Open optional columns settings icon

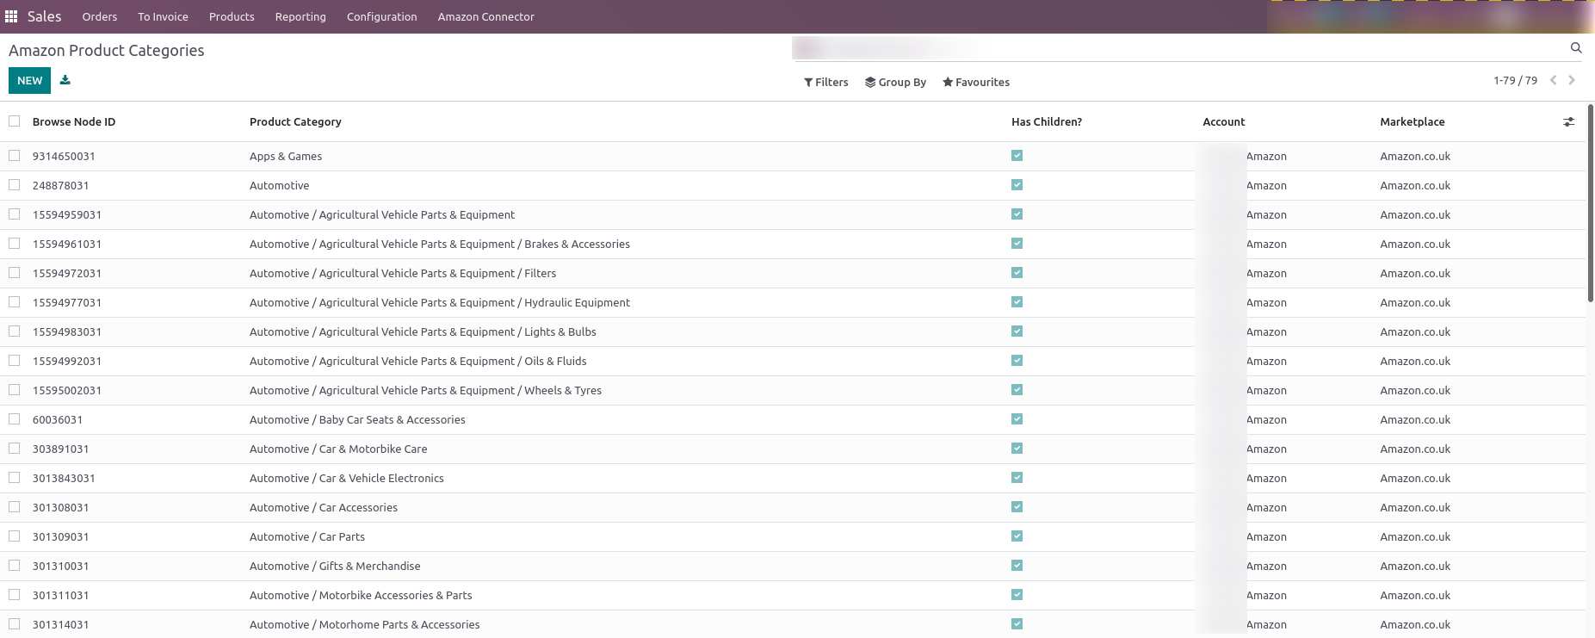[x=1569, y=122]
